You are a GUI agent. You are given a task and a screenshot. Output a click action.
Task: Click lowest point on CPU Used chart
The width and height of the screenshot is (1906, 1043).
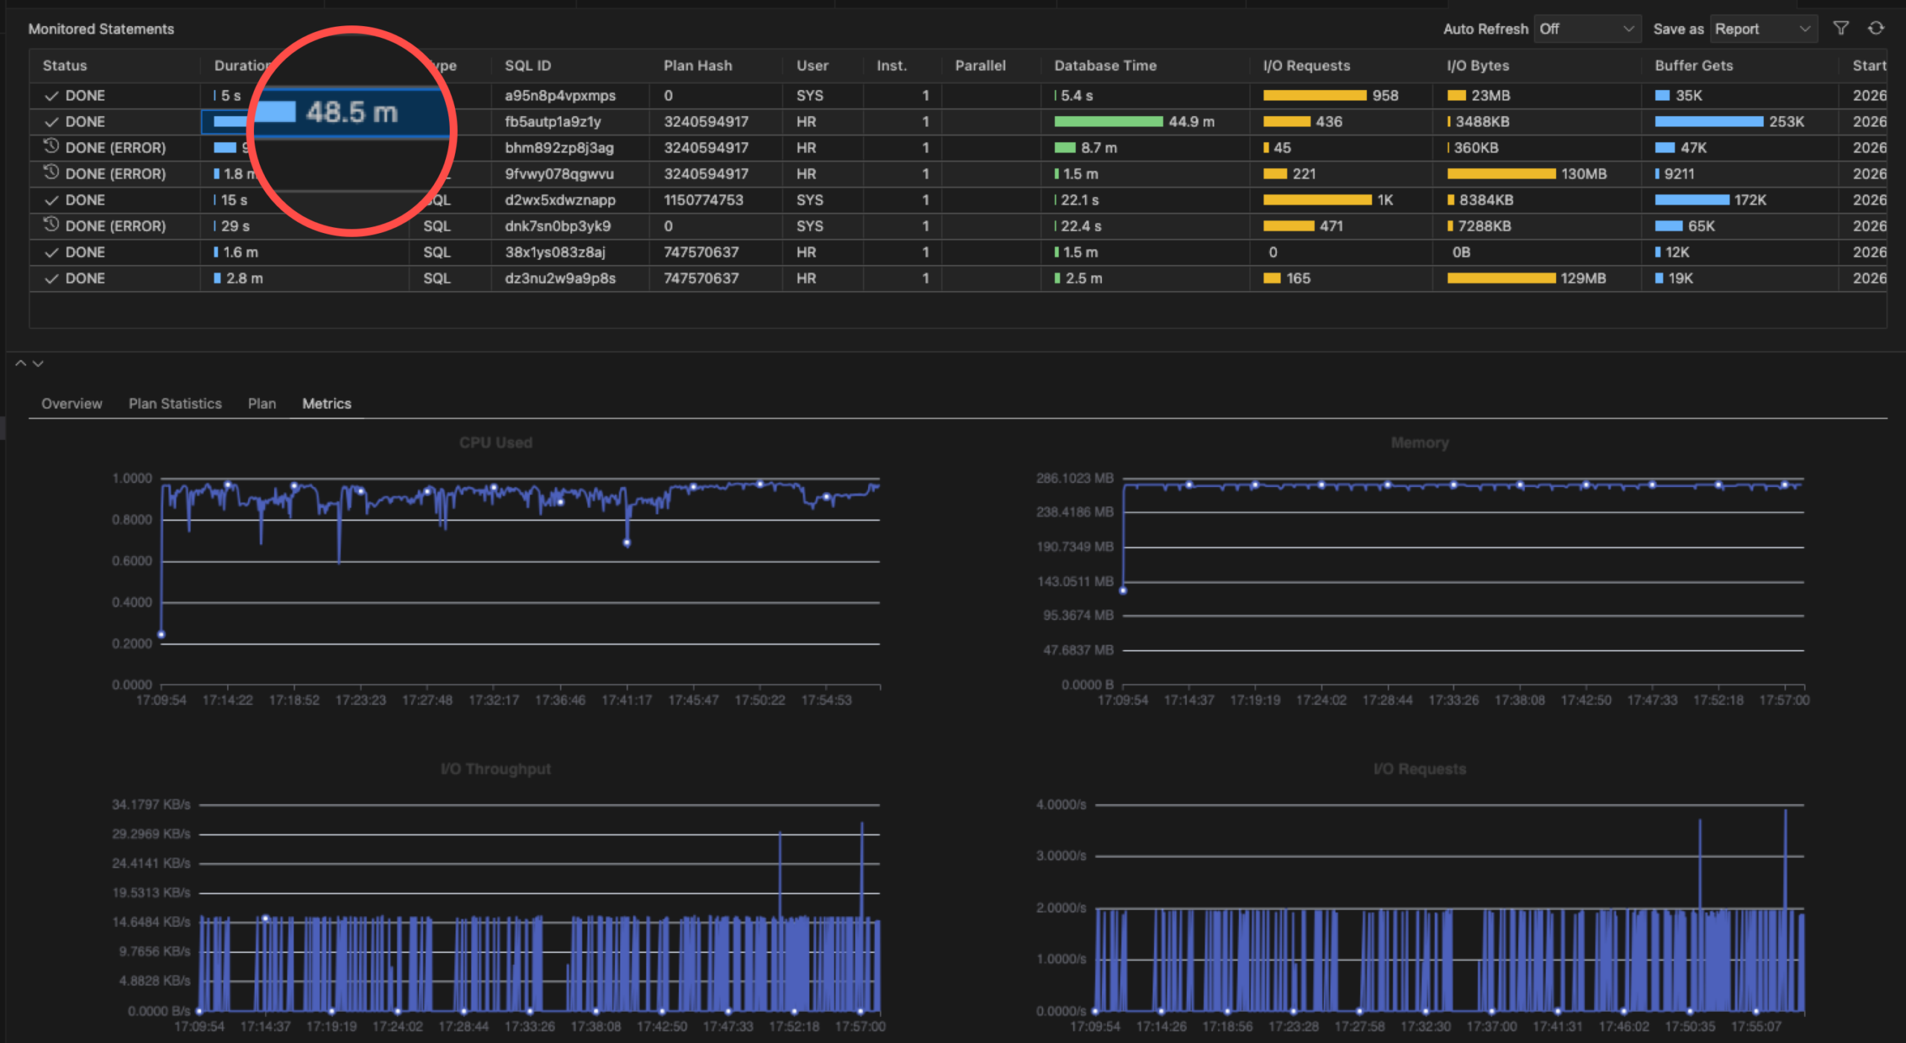162,635
